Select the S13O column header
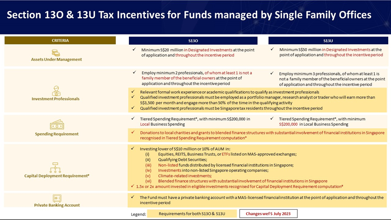The width and height of the screenshot is (391, 220). pos(193,41)
